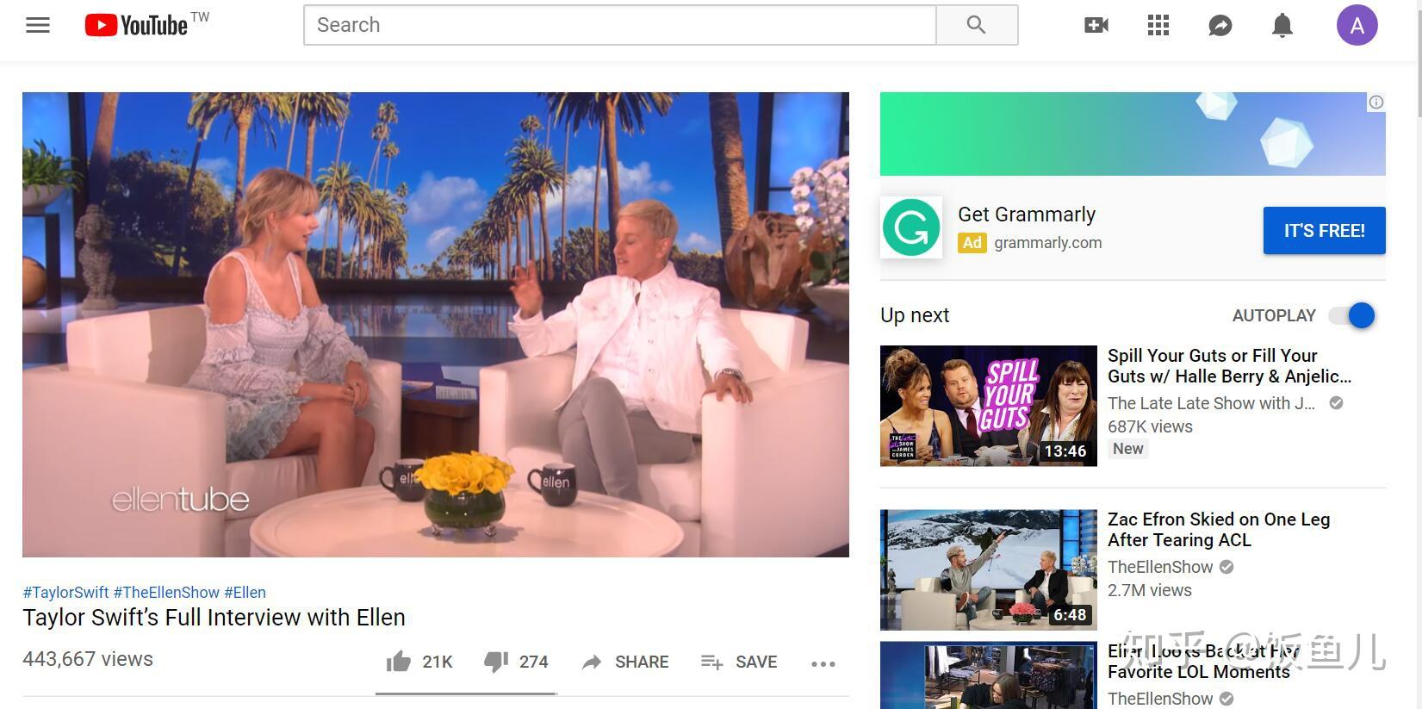Click the SHARE button
This screenshot has height=709, width=1422.
pos(625,662)
